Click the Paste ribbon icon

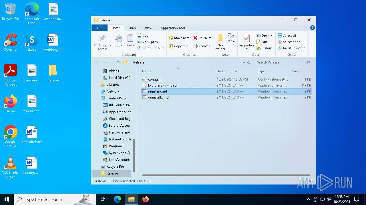click(x=130, y=38)
